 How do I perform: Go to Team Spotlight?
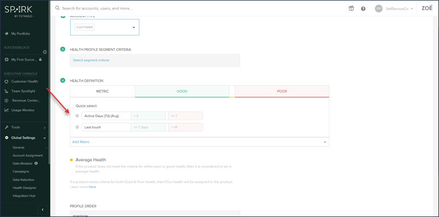[x=23, y=91]
